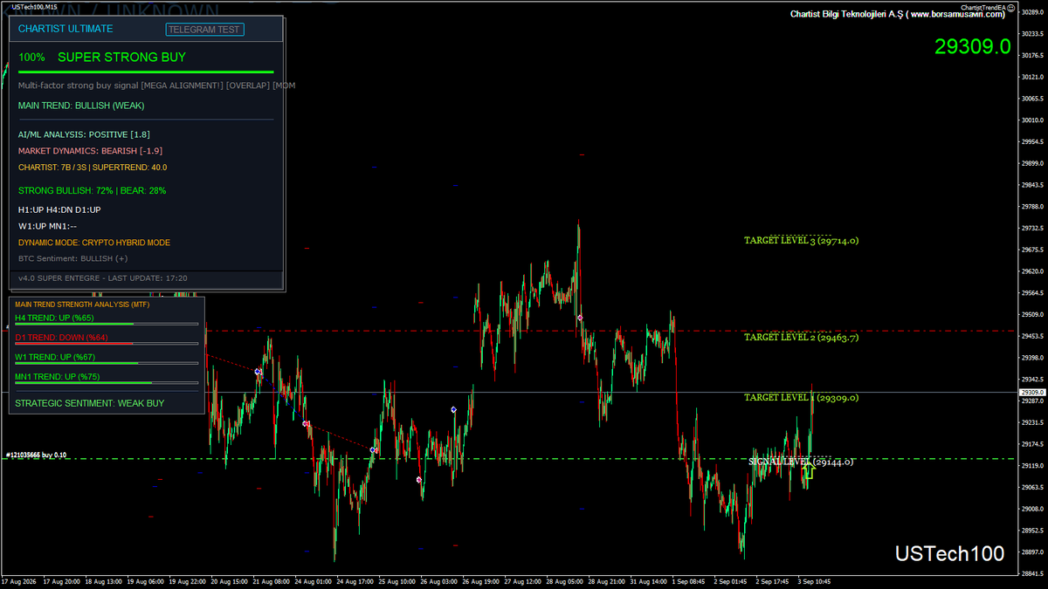Click v4.0 SUPER ENTEGRE last update footer
The width and height of the screenshot is (1048, 589).
103,278
